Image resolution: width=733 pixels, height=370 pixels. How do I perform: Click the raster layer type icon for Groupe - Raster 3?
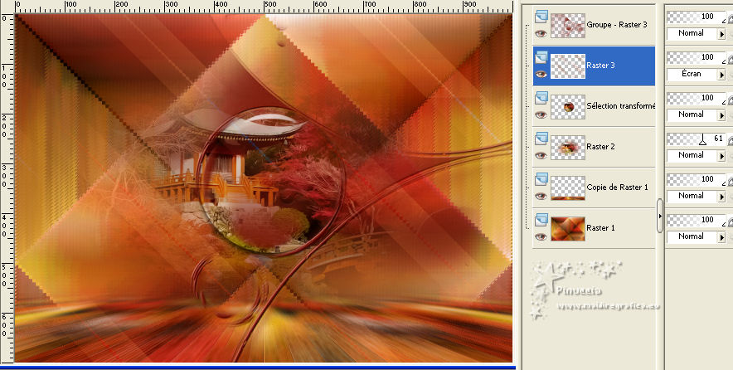(541, 17)
